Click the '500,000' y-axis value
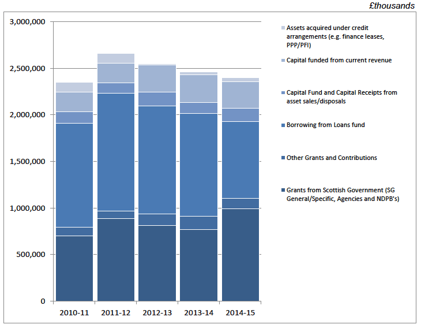The height and width of the screenshot is (328, 421). point(31,255)
